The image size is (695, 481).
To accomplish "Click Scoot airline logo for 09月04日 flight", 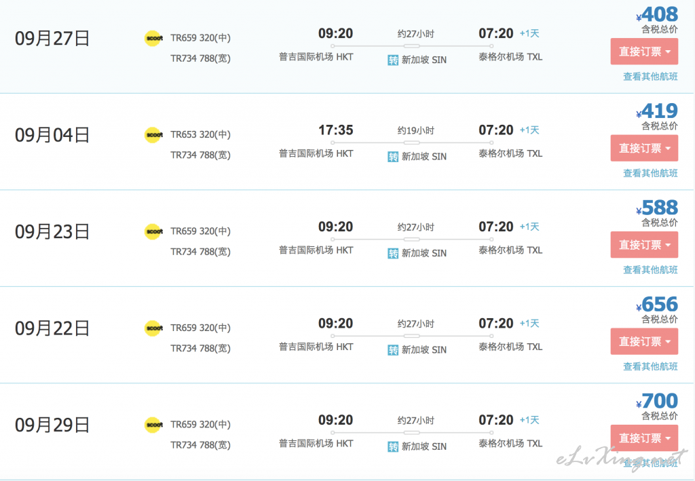I will 154,134.
